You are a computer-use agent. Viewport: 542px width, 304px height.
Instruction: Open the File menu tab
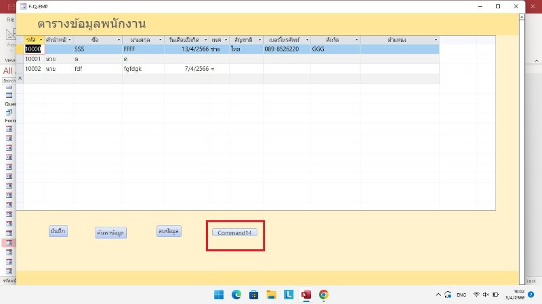point(10,20)
